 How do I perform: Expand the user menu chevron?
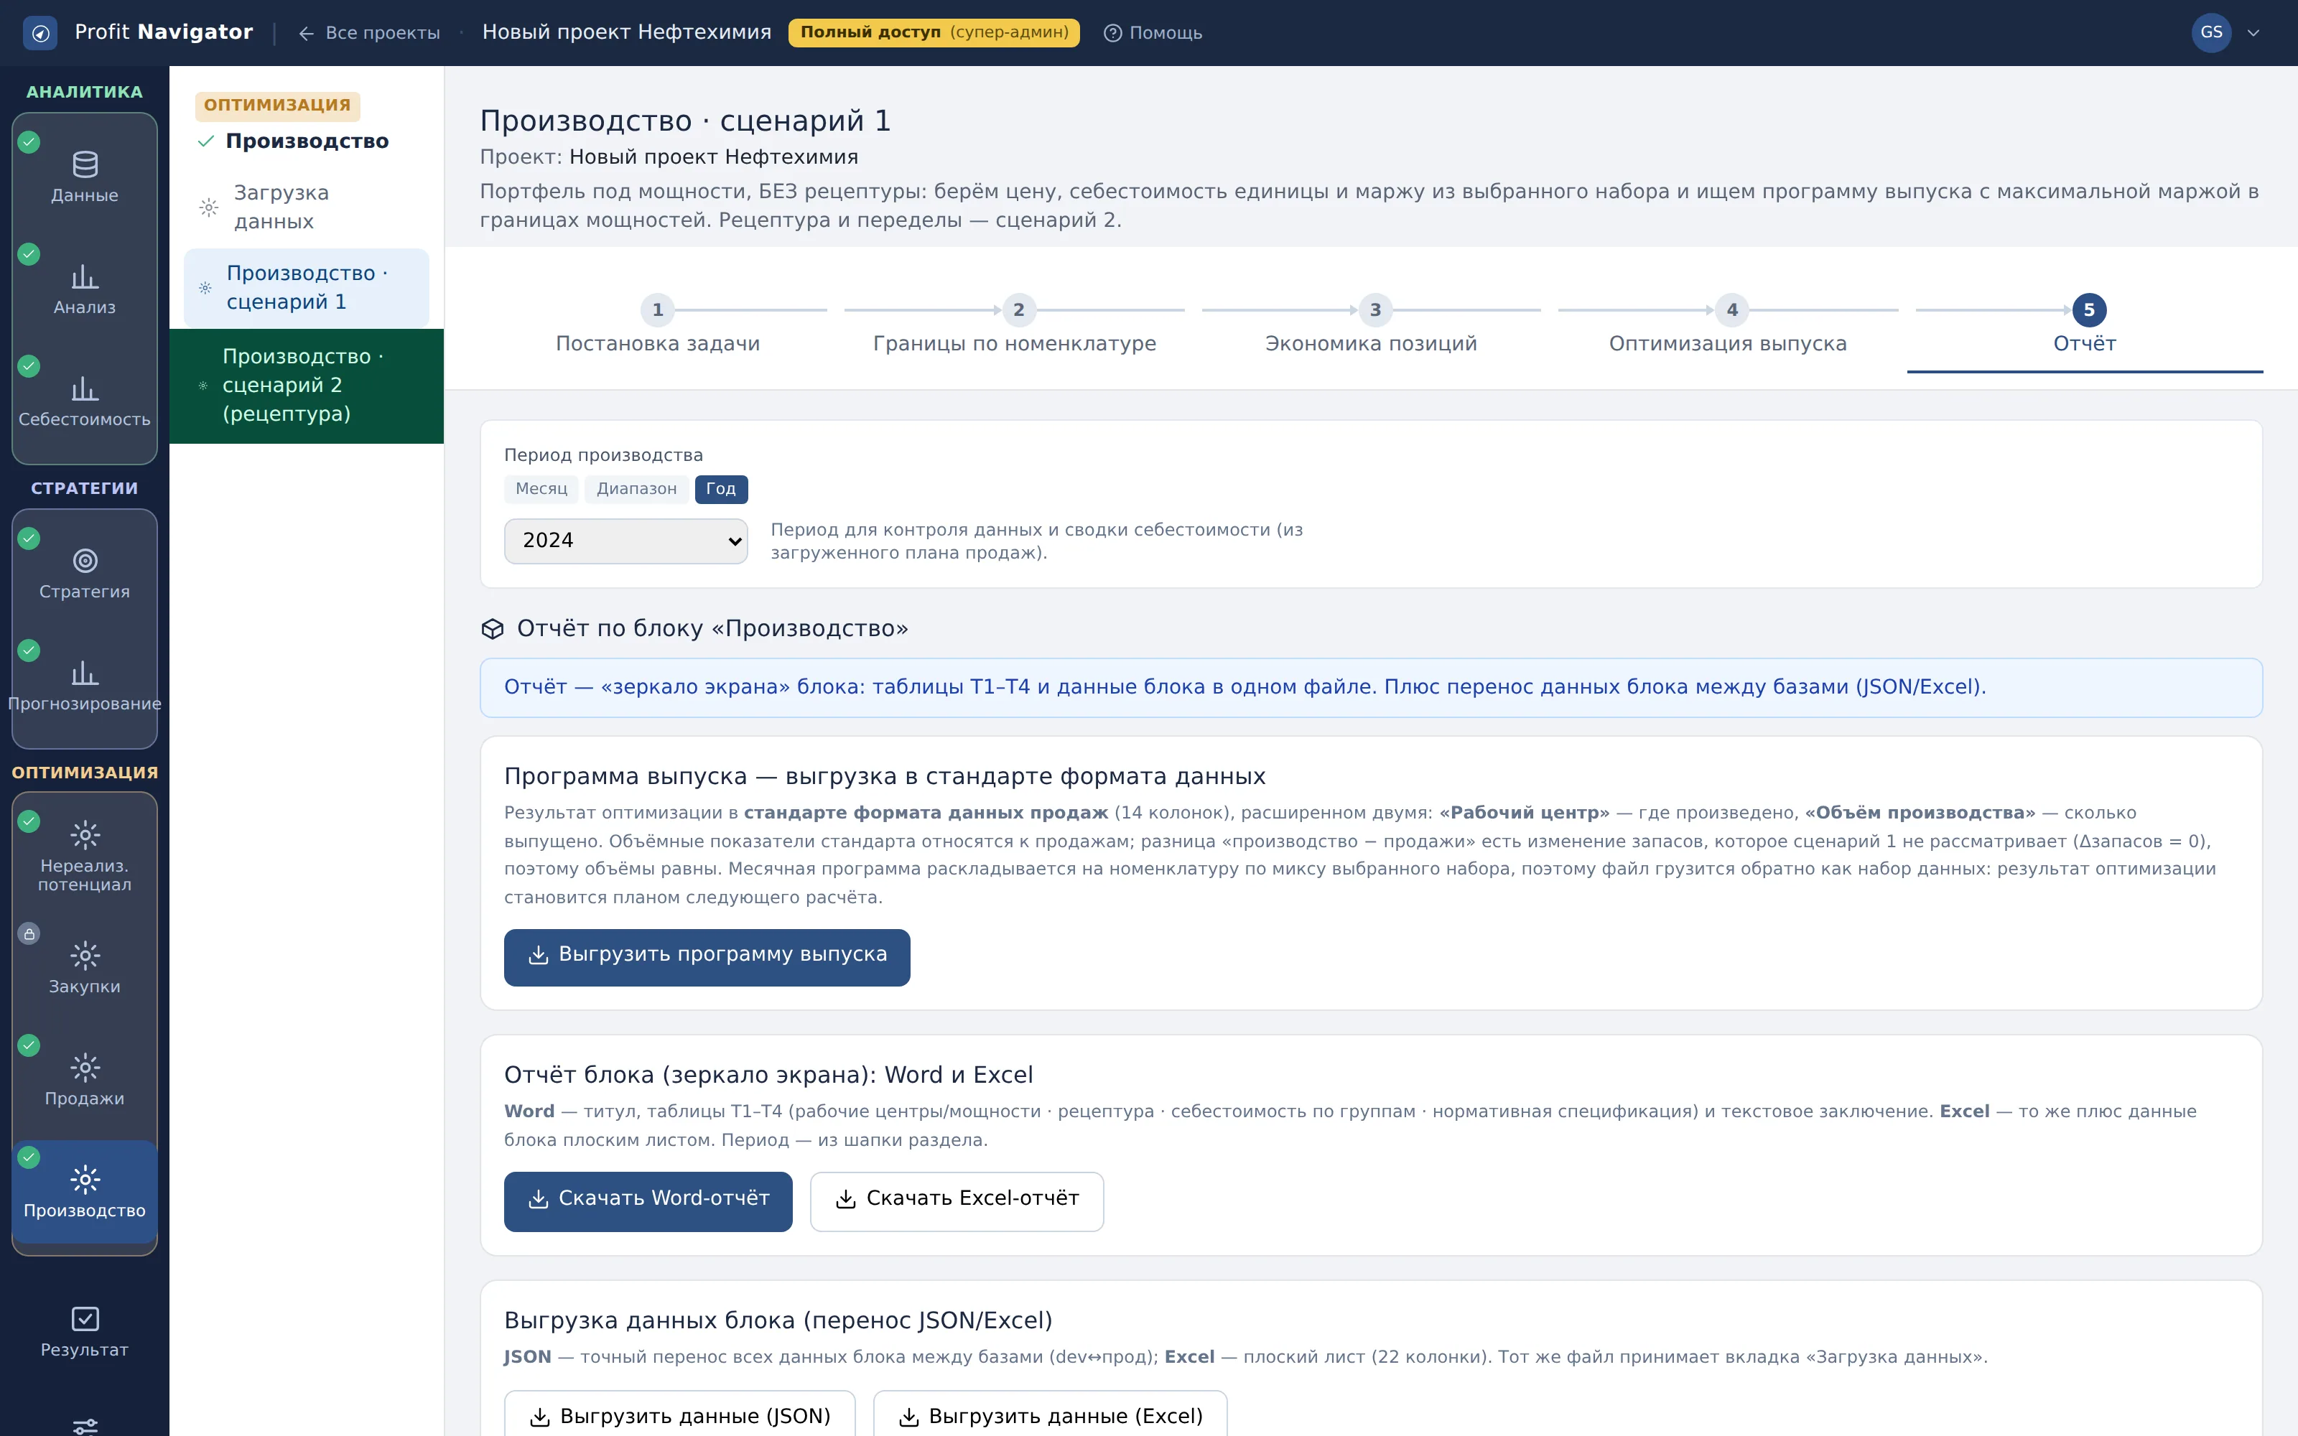[x=2253, y=33]
